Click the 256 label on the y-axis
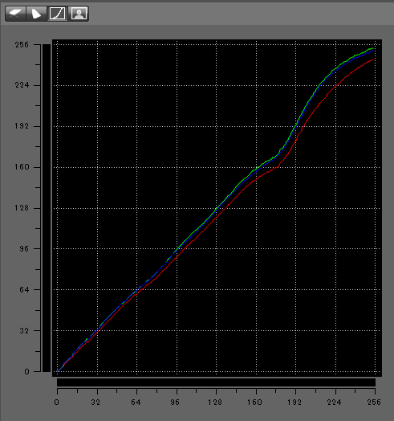Screen dimensions: 394x421 [22, 44]
